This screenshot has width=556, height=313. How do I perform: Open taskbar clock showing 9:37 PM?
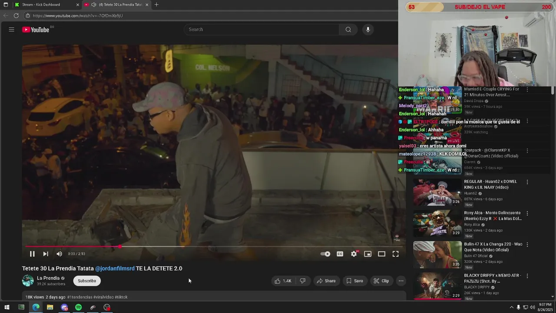pos(544,307)
